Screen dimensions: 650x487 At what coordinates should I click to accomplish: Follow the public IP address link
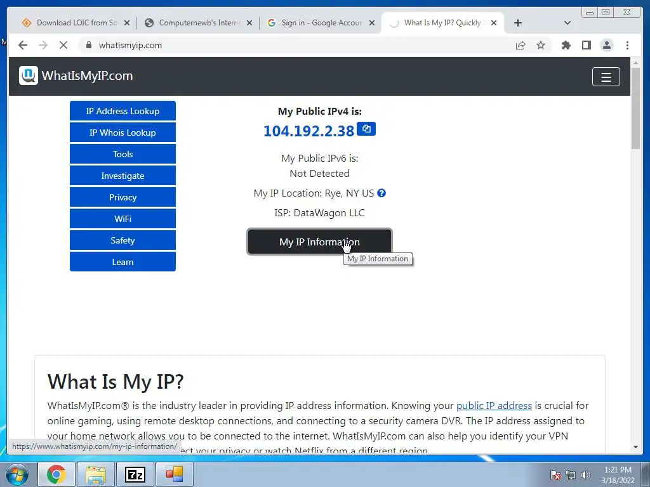tap(494, 405)
